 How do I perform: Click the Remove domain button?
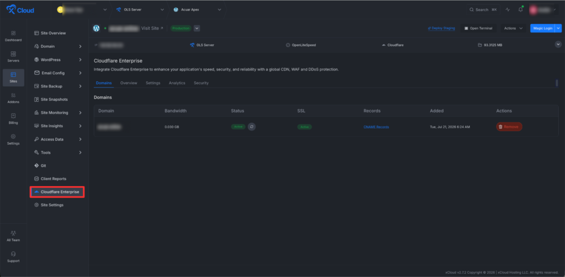pyautogui.click(x=509, y=127)
